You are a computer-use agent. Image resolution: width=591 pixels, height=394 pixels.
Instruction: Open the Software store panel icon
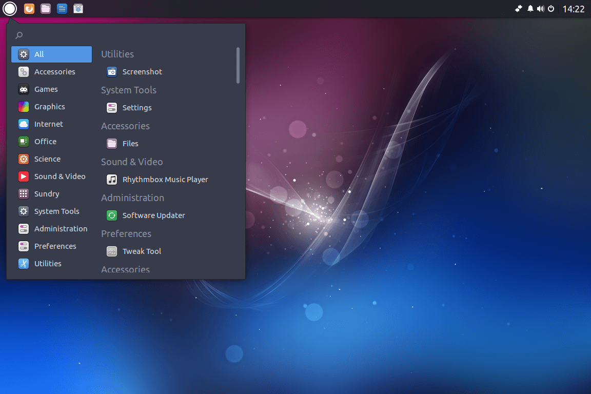pos(78,8)
